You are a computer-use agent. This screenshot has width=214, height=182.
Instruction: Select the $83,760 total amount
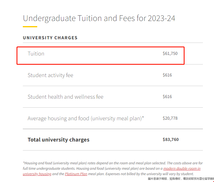[x=170, y=140]
